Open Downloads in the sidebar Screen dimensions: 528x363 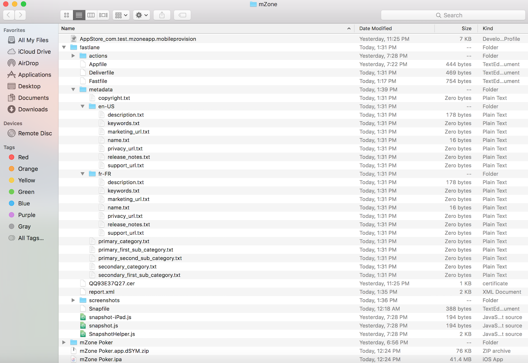click(x=33, y=109)
